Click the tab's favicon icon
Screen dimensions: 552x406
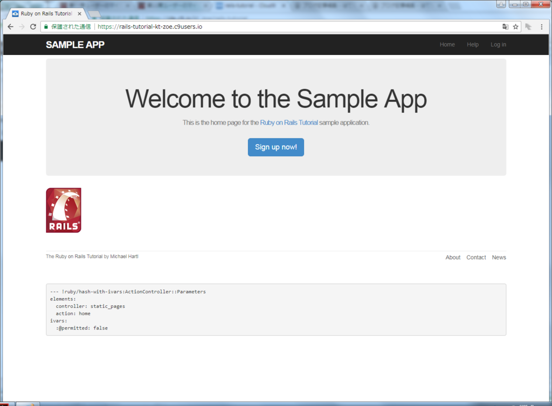[15, 13]
